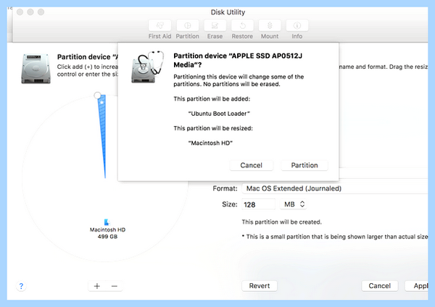Confirm by clicking Partition in dialog
The height and width of the screenshot is (307, 435).
click(x=304, y=165)
